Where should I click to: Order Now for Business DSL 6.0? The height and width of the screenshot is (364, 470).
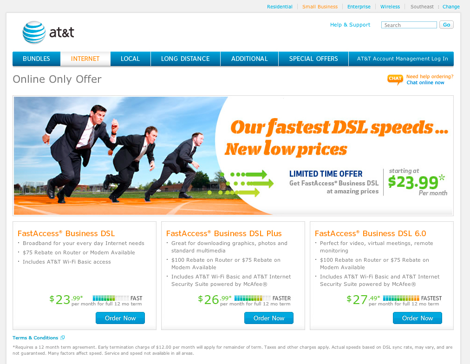417,318
